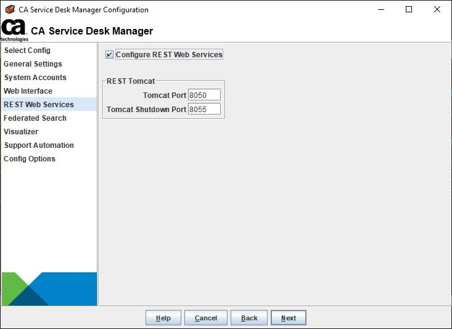Select REST Web Services in sidebar
The width and height of the screenshot is (452, 329).
point(49,104)
